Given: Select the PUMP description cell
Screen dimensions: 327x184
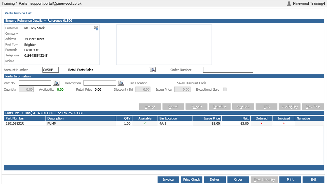Looking at the screenshot, I should [x=81, y=123].
